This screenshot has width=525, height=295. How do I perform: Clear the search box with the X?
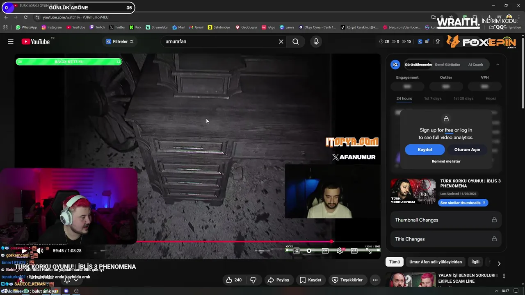tap(281, 41)
